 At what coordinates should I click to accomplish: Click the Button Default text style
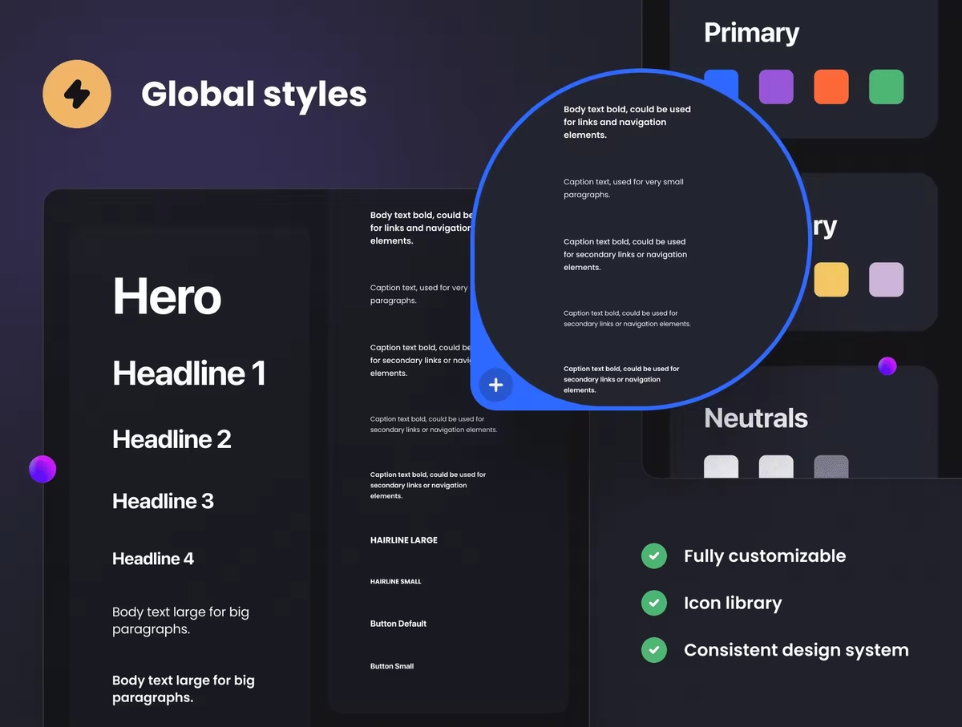(398, 624)
